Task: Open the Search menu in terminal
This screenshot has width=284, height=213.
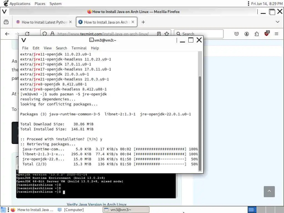Action: pos(61,48)
